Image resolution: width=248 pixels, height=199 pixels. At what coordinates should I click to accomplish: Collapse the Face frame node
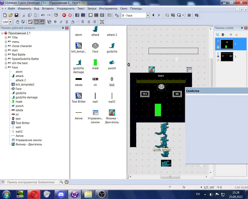(6, 67)
